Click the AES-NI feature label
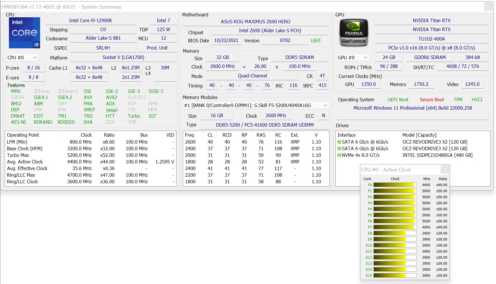This screenshot has width=496, height=284. click(x=18, y=122)
